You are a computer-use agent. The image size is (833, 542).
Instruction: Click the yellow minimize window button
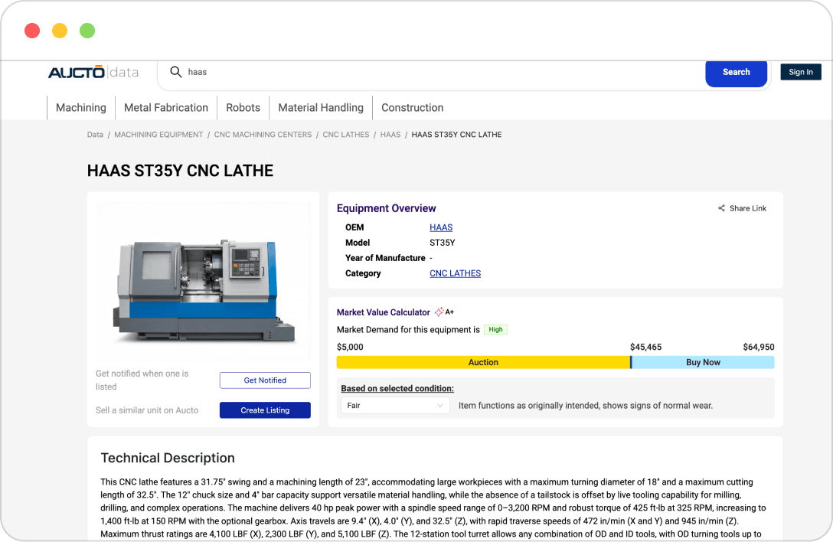click(60, 31)
